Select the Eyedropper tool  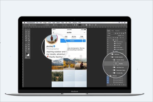pos(26,38)
